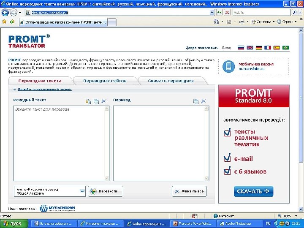Select the Brazilian flag language

pyautogui.click(x=285, y=48)
